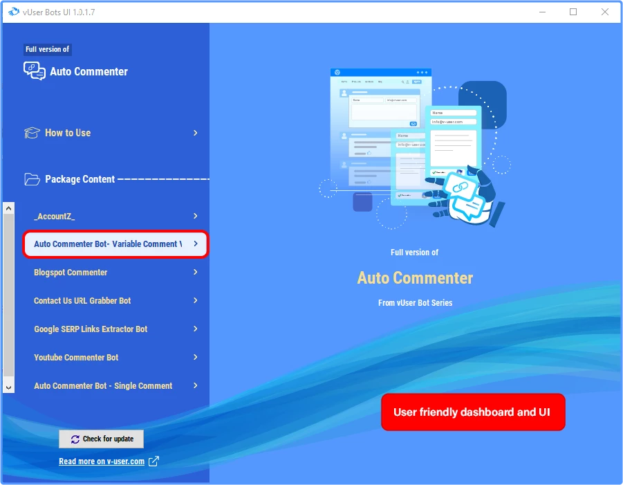This screenshot has width=623, height=485.
Task: Open the Blogspot Commenter item
Action: (115, 273)
